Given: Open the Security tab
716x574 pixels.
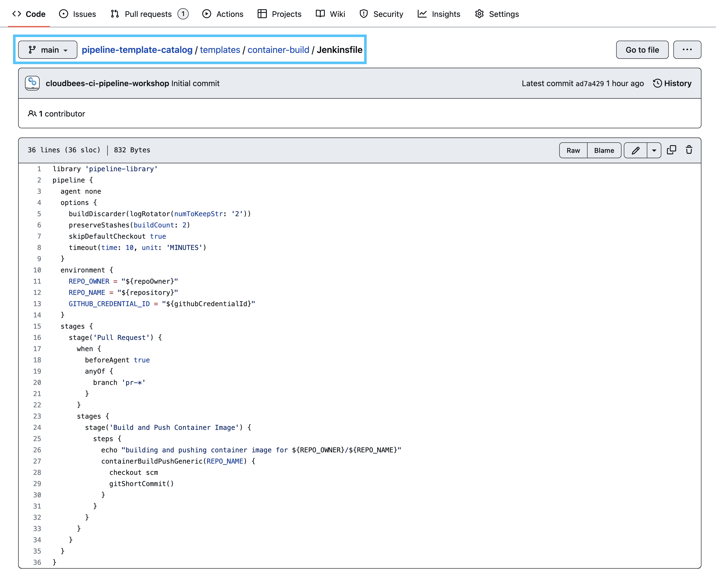Looking at the screenshot, I should (x=381, y=14).
